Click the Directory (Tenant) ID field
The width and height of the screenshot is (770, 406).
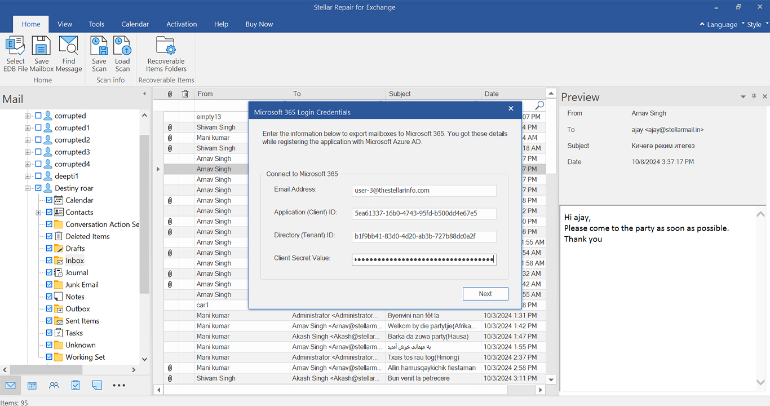424,236
